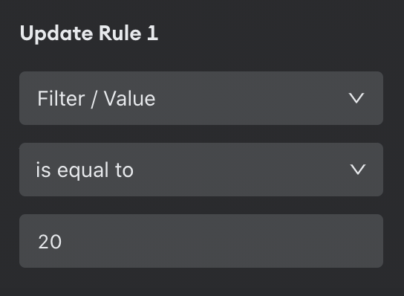Click the word 'Value' in first dropdown

tap(129, 99)
